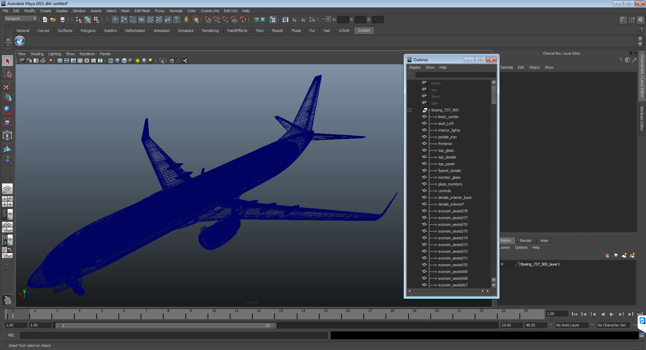Viewport: 646px width, 350px height.
Task: Select econom_seats074 in Outliner
Action: point(453,238)
